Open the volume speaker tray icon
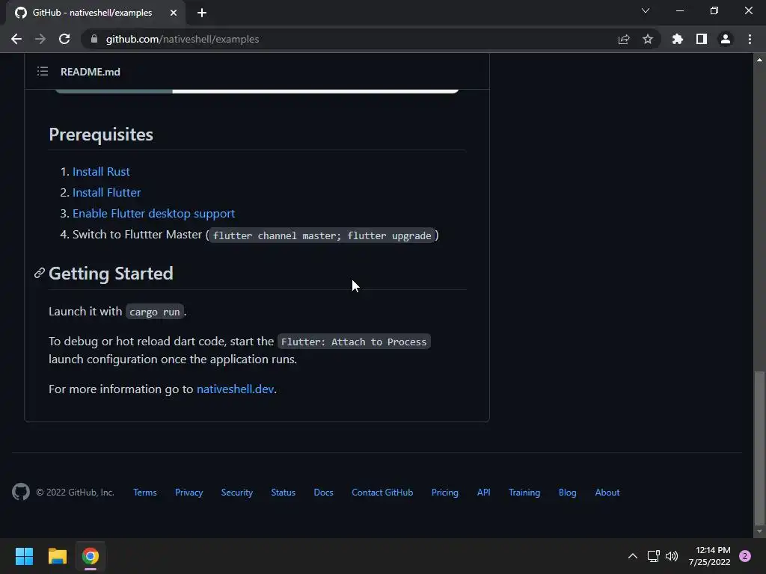Viewport: 766px width, 574px height. [x=672, y=556]
